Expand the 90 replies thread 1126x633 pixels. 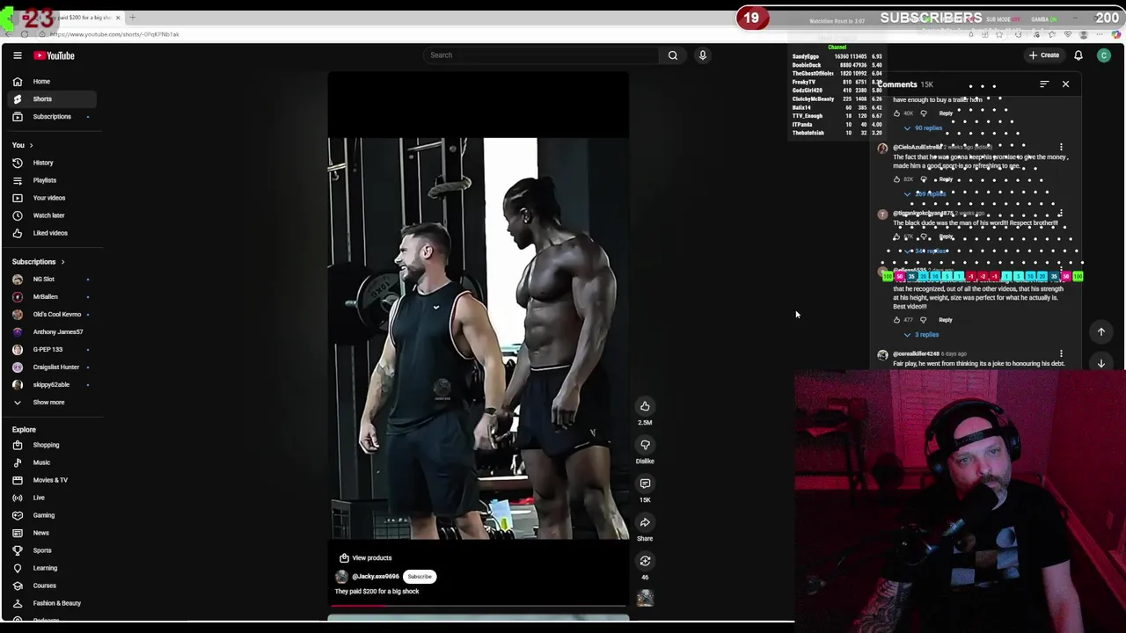click(x=923, y=128)
